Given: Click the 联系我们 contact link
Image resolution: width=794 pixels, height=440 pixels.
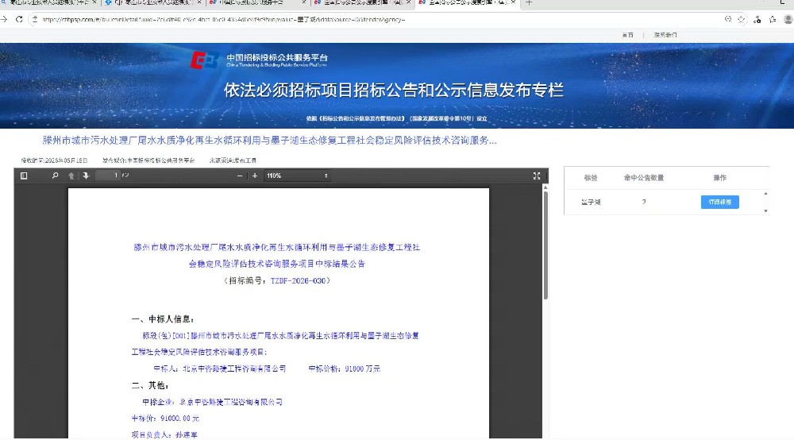Looking at the screenshot, I should tap(665, 35).
